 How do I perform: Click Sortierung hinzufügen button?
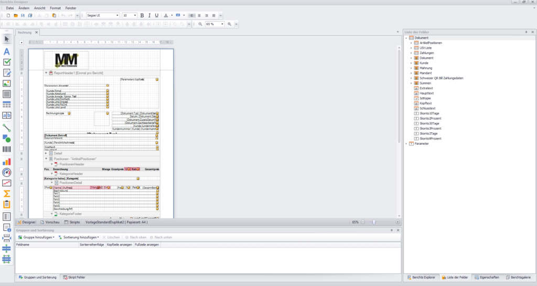coord(79,237)
